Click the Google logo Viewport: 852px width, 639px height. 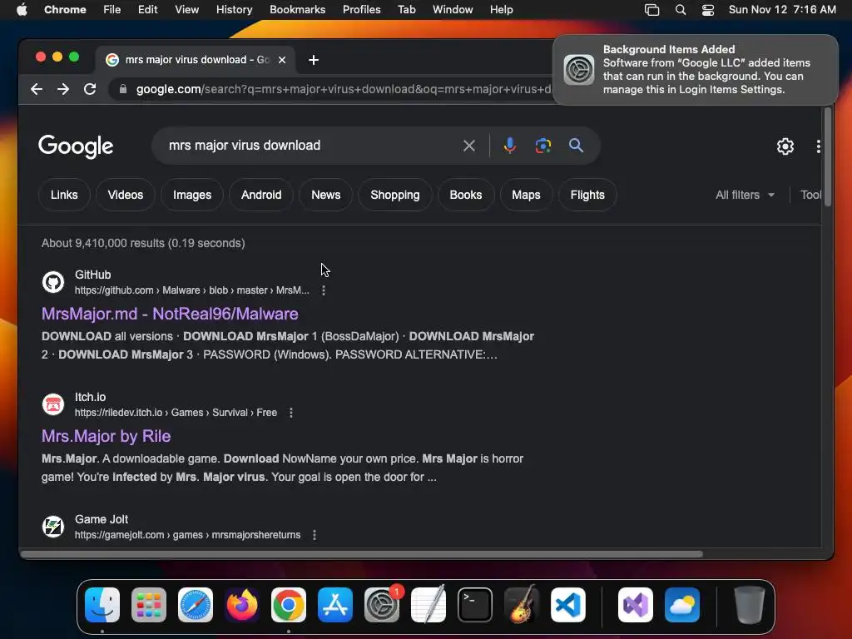76,146
